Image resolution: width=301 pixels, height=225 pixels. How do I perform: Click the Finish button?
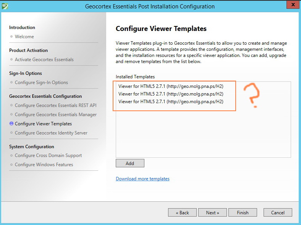point(243,212)
